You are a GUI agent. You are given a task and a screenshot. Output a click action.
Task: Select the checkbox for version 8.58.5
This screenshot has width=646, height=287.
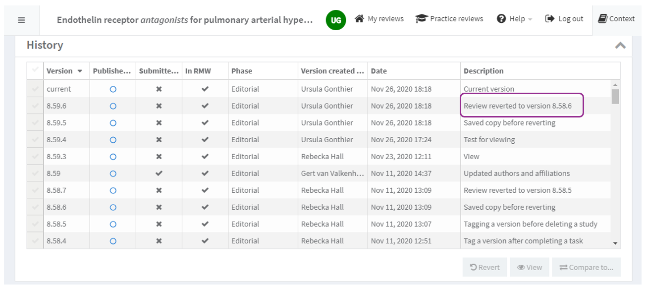[35, 224]
